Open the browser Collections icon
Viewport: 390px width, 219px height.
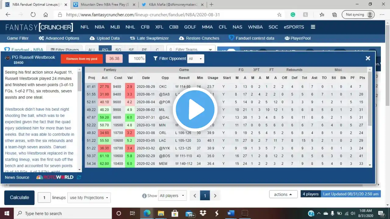coord(335,15)
